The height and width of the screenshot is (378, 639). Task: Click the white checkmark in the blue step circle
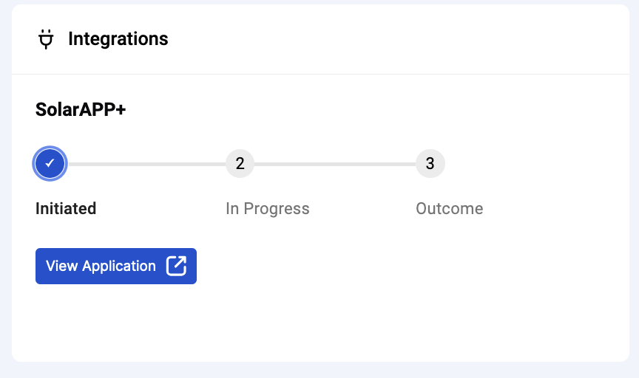(x=50, y=163)
